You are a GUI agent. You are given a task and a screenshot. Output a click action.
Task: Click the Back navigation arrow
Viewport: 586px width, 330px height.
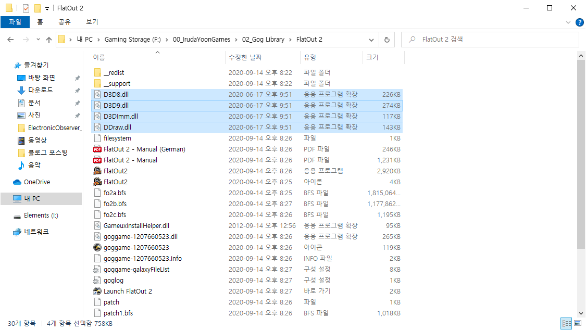pos(10,40)
